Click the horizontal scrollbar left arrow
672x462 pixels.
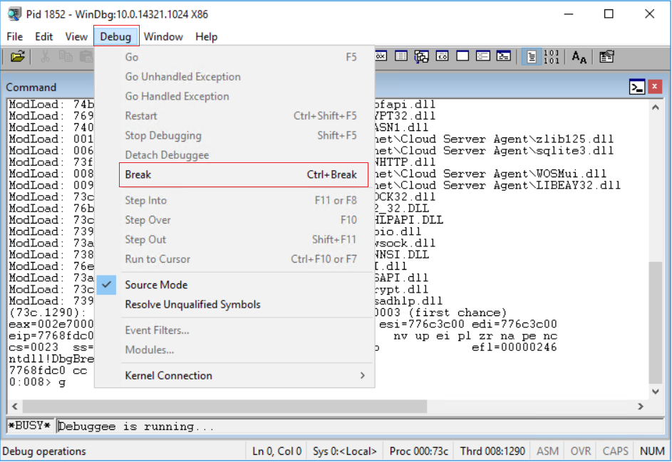(15, 406)
